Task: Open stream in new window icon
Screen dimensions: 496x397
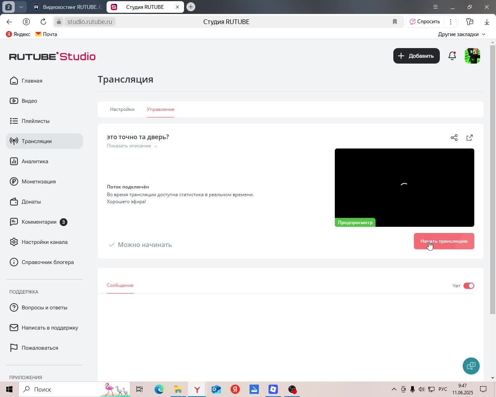Action: (470, 138)
